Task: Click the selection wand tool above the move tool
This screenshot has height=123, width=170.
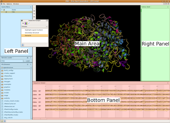Action: tap(34, 8)
